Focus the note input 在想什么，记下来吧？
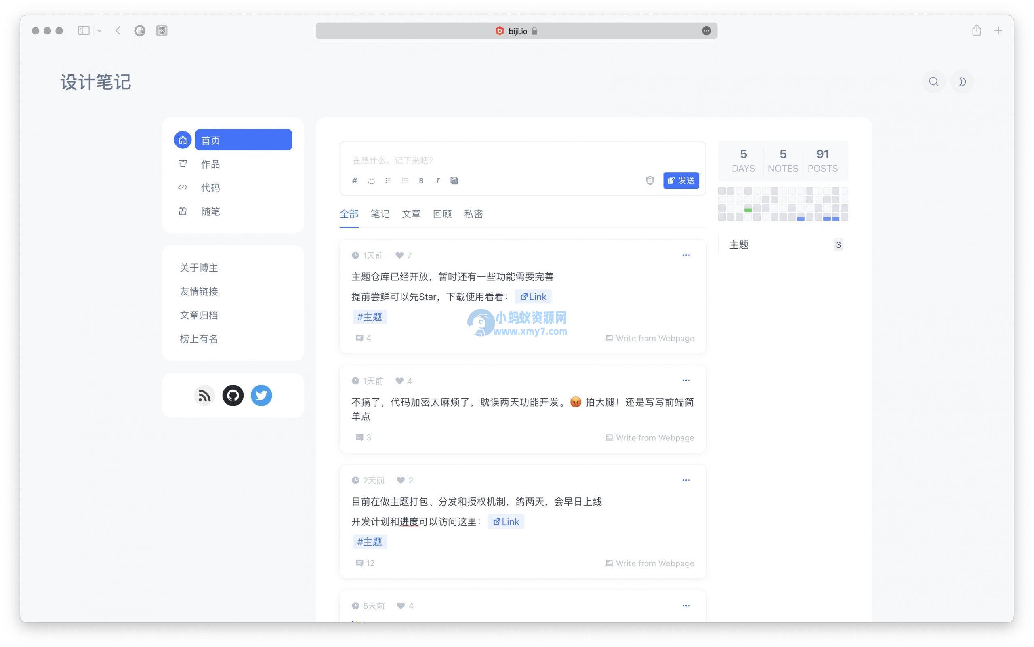 pyautogui.click(x=523, y=160)
